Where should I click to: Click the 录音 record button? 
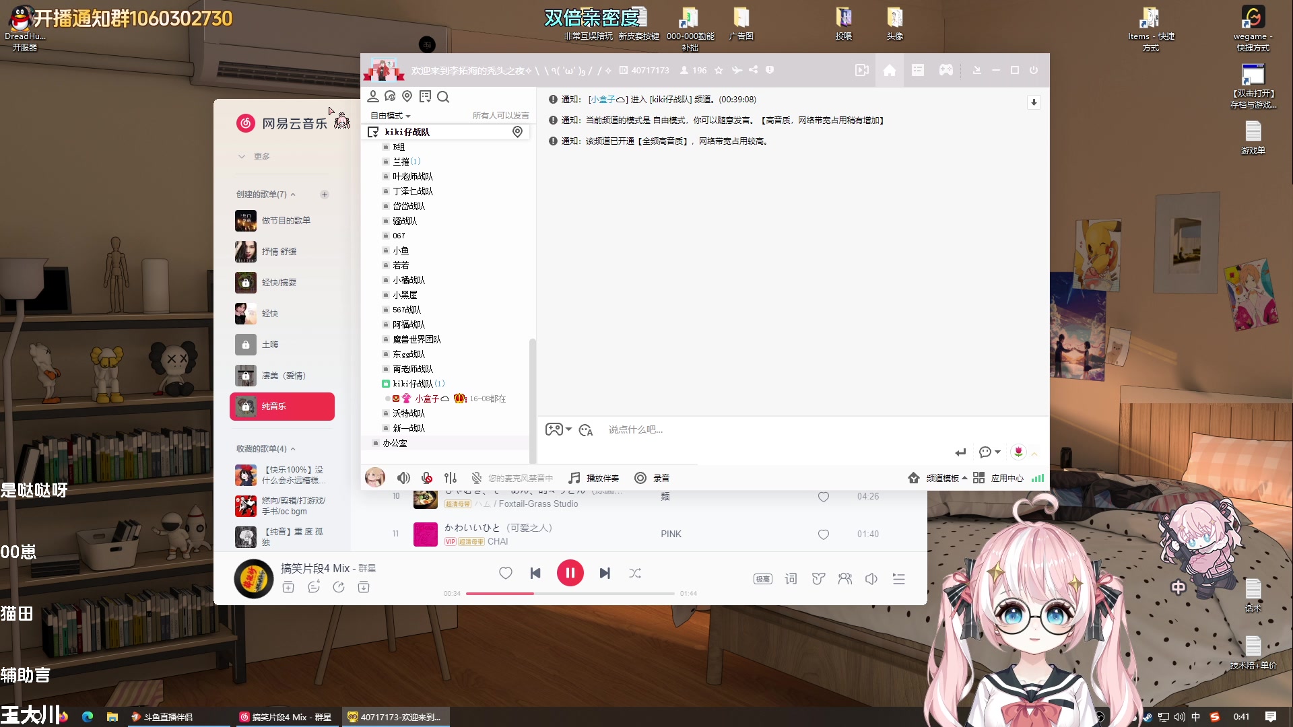[x=652, y=478]
